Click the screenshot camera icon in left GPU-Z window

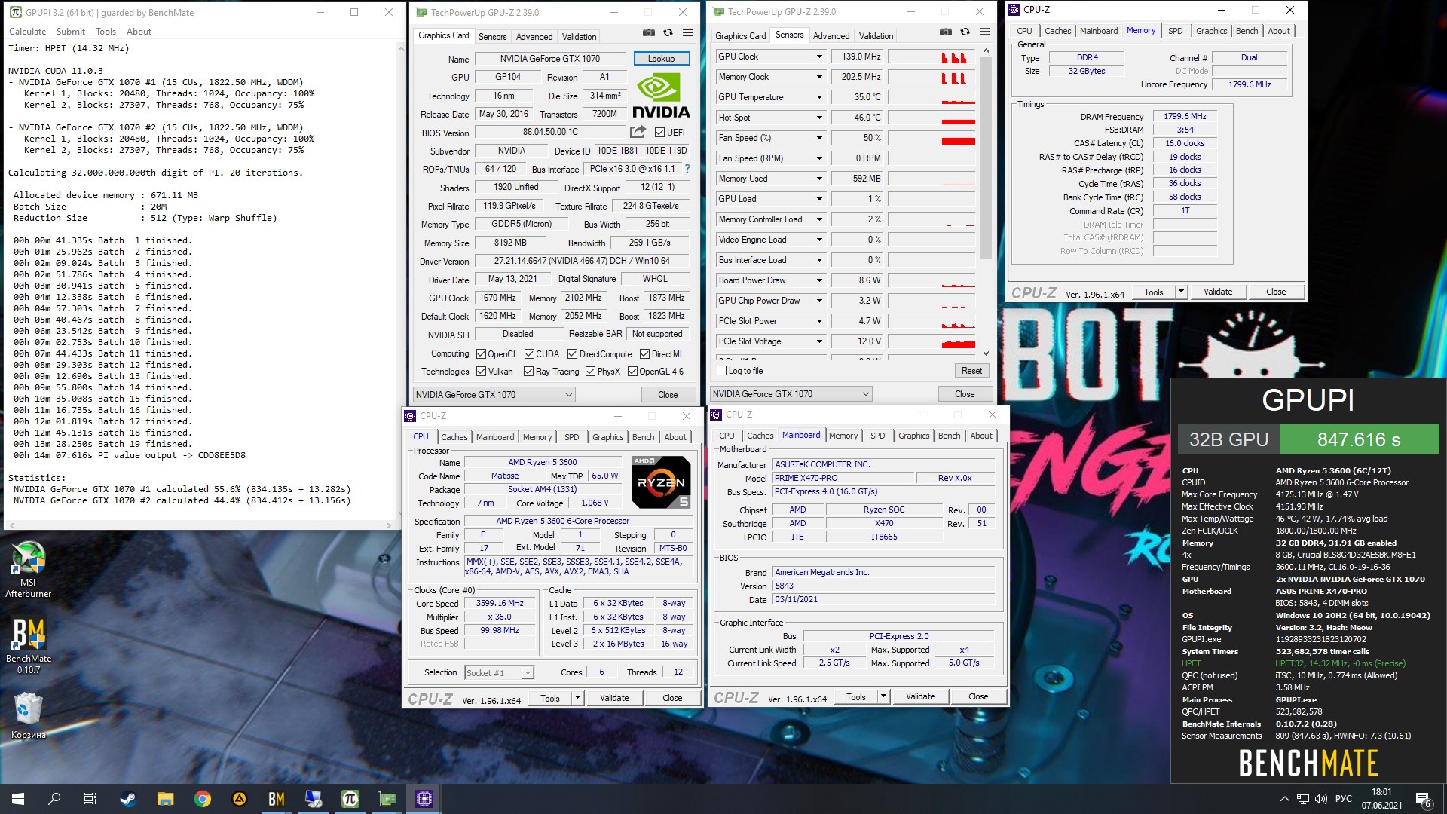(648, 33)
